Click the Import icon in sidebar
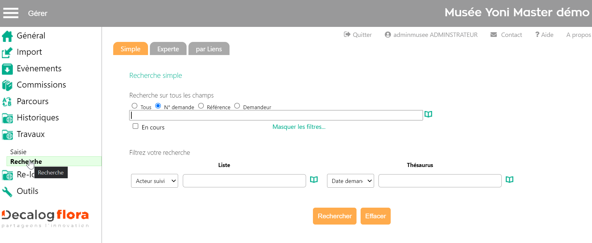 (7, 53)
